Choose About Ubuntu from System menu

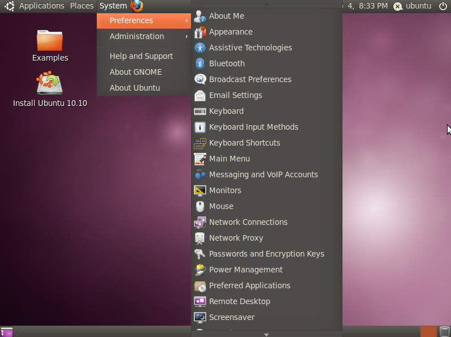click(135, 88)
